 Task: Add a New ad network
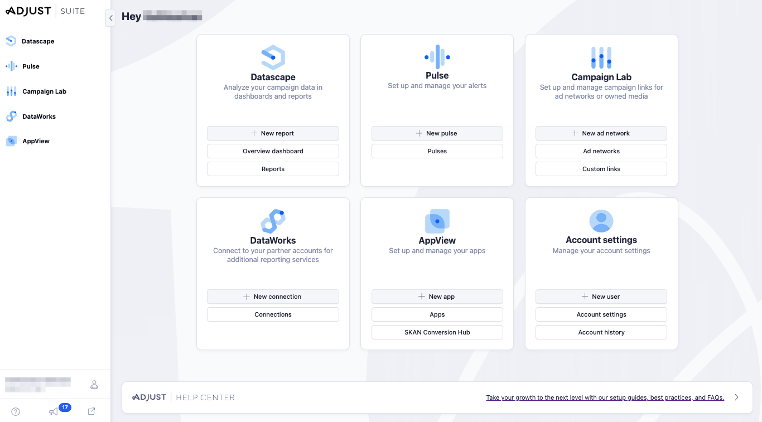tap(601, 133)
